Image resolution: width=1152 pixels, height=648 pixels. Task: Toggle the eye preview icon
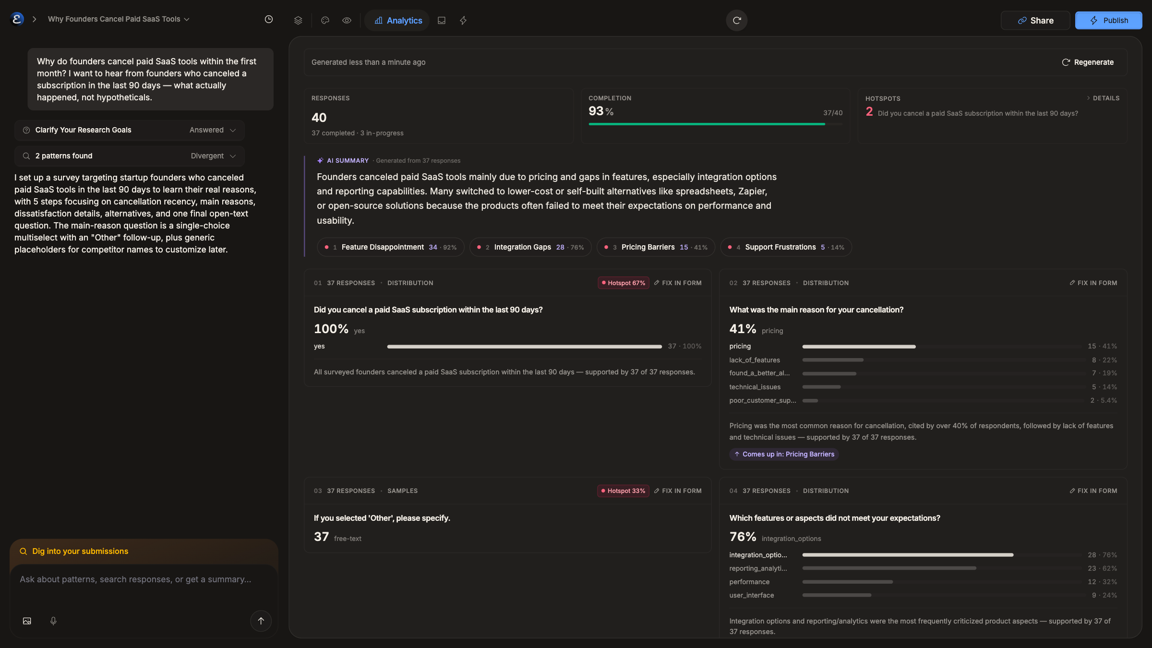347,20
